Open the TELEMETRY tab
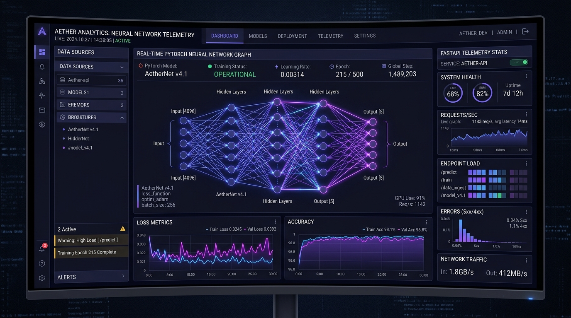The height and width of the screenshot is (318, 571). tap(330, 36)
